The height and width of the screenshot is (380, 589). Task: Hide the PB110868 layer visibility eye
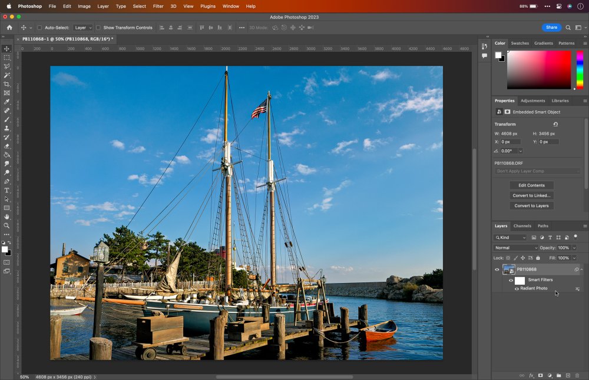497,270
